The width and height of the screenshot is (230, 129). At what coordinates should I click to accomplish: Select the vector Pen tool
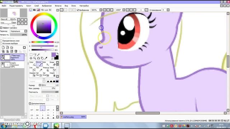[x=39, y=69]
